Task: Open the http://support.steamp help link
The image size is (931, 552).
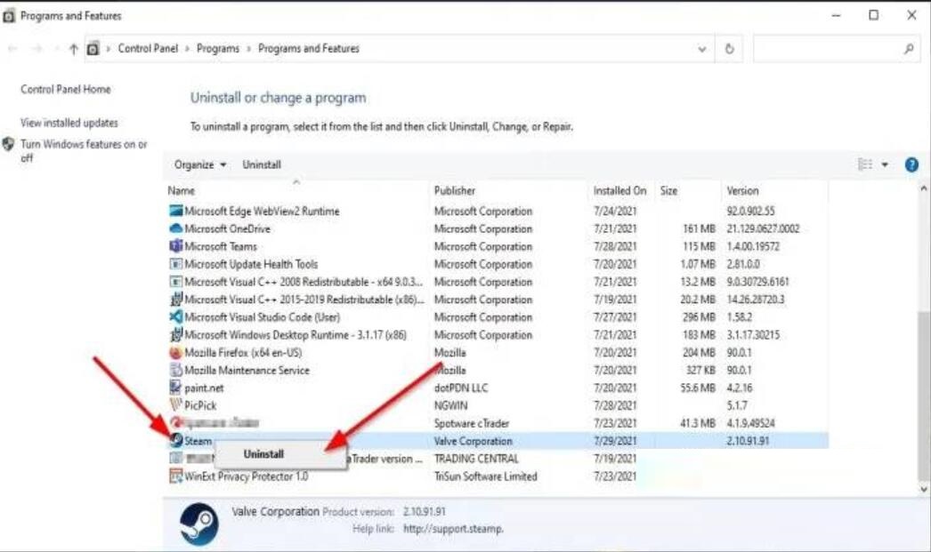Action: click(x=453, y=528)
